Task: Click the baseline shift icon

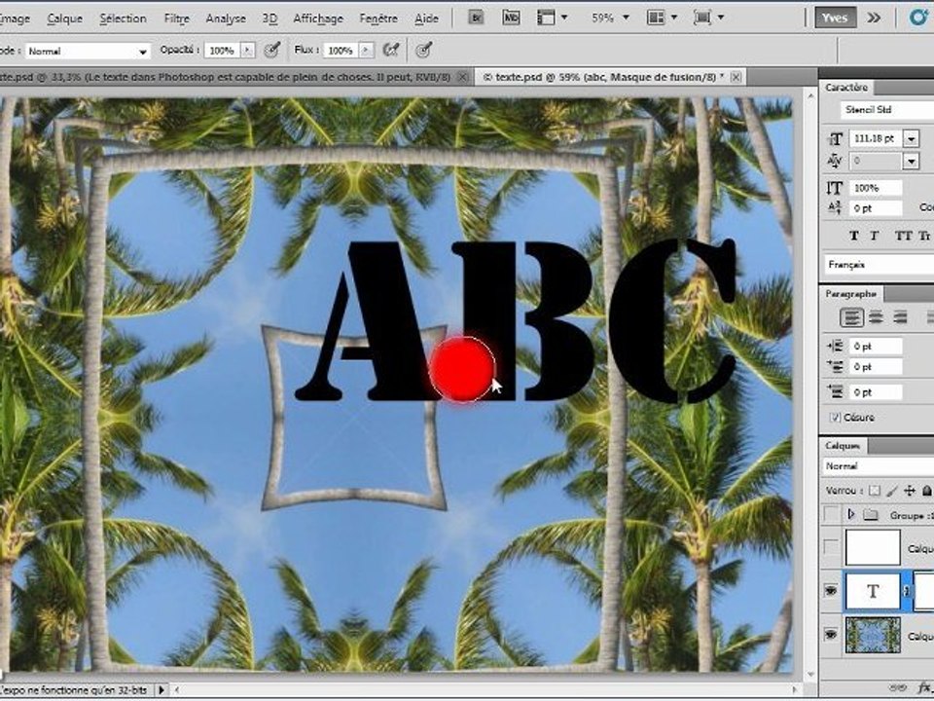Action: (x=835, y=208)
